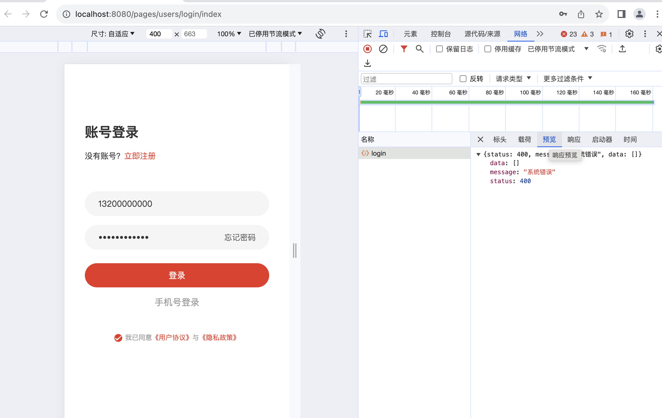Open the 更多过滤条件 dropdown
This screenshot has width=662, height=418.
[x=568, y=79]
